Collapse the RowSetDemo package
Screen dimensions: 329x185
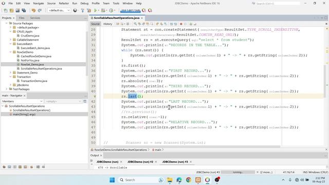tap(10, 52)
